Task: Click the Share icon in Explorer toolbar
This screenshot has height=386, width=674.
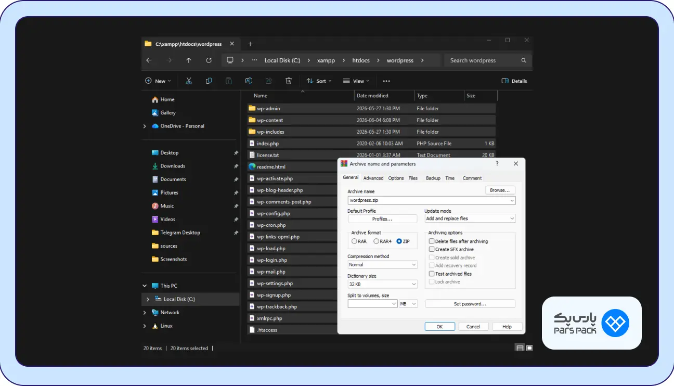Action: click(268, 81)
